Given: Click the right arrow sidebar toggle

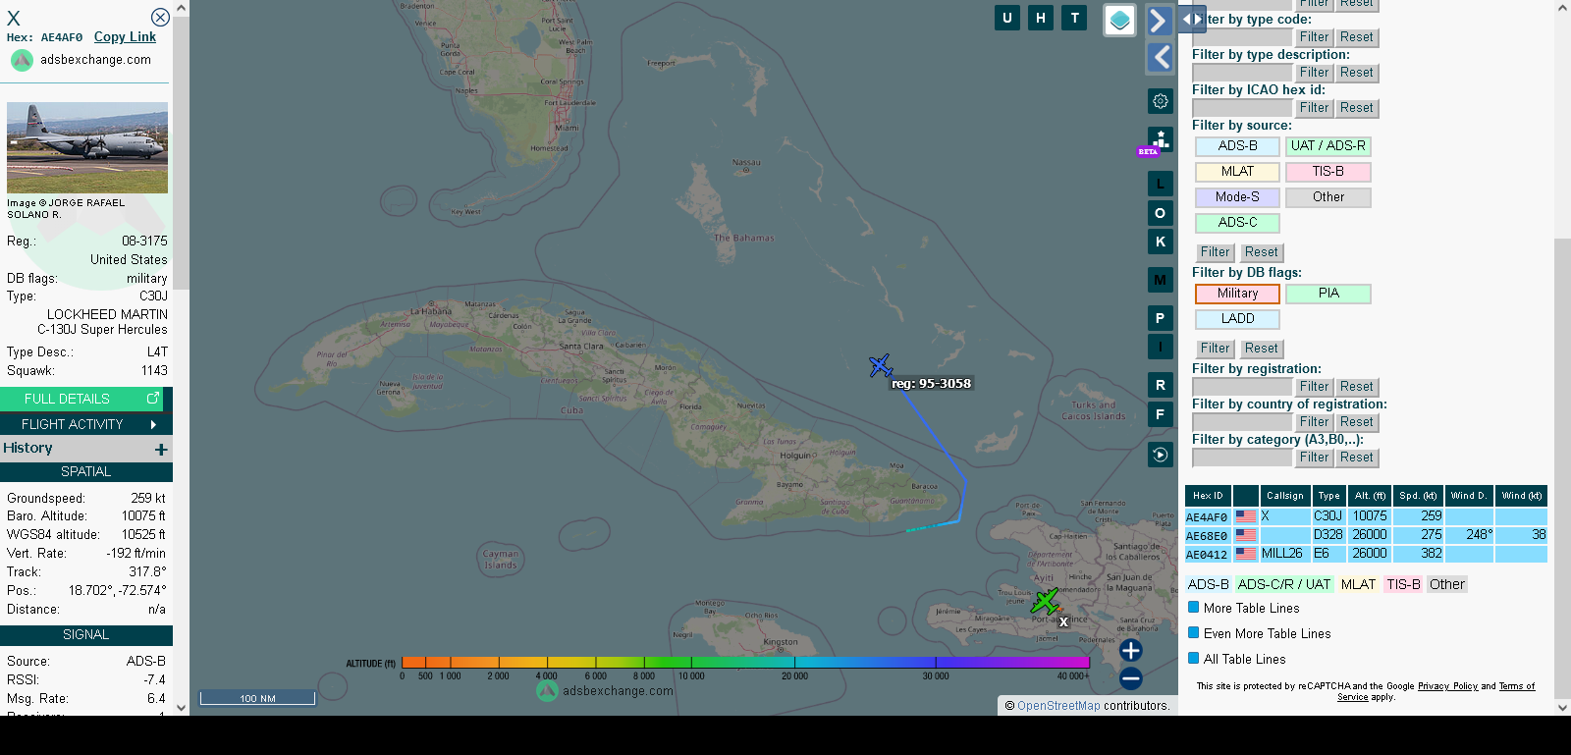Looking at the screenshot, I should point(1160,21).
